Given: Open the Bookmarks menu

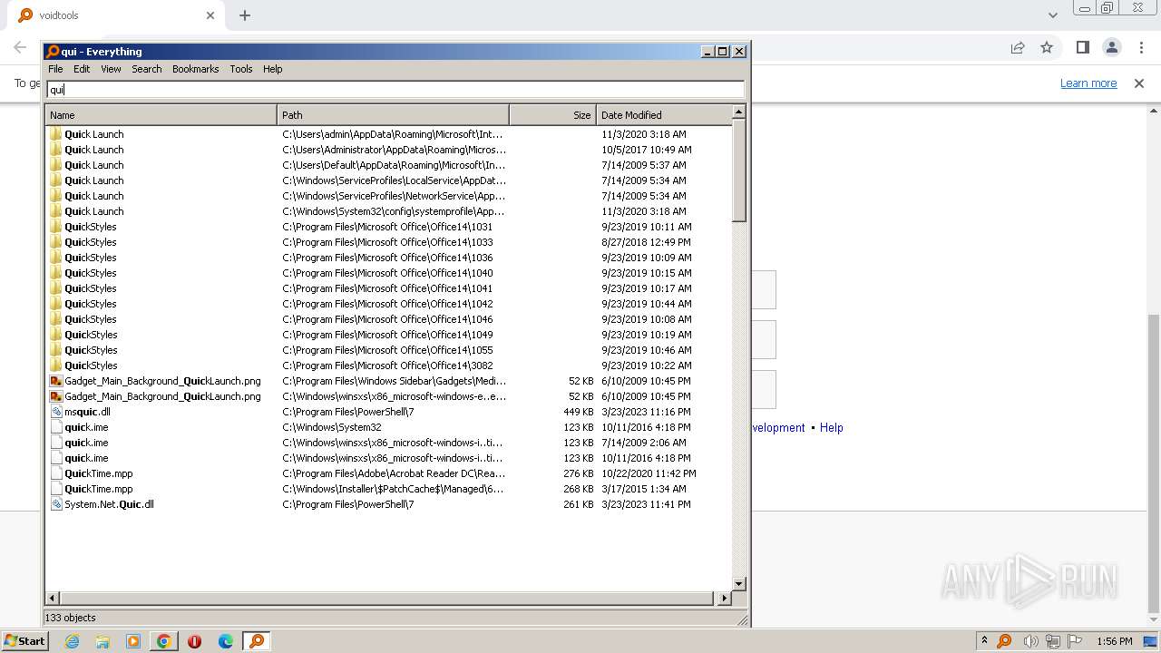Looking at the screenshot, I should click(x=196, y=69).
